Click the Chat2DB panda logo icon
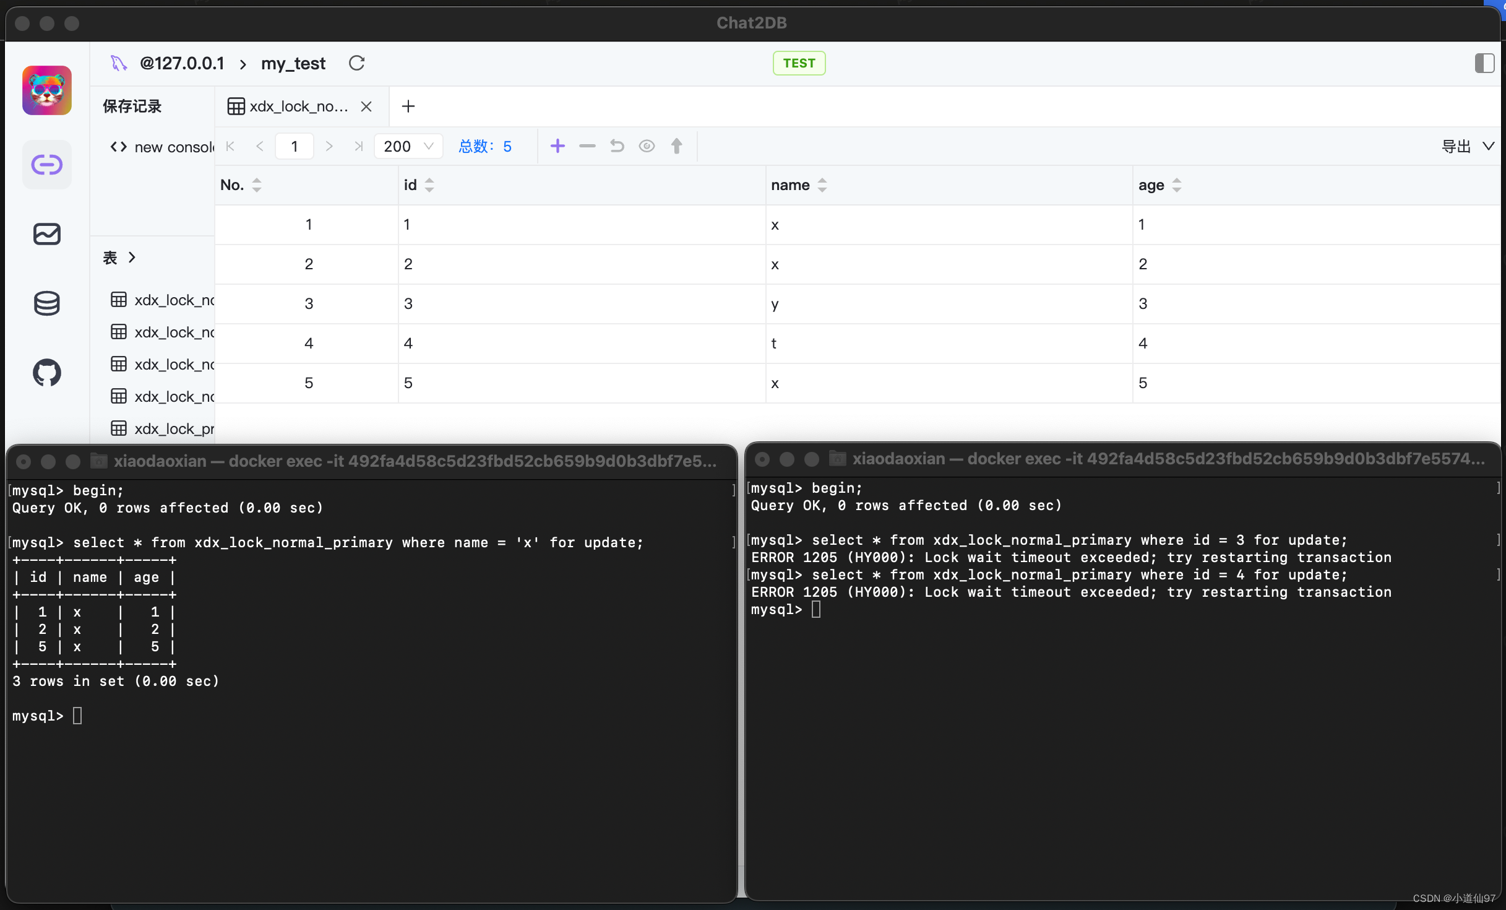The width and height of the screenshot is (1506, 910). [47, 90]
